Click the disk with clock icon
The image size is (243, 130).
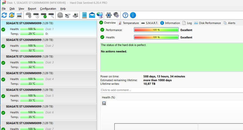click(36, 15)
